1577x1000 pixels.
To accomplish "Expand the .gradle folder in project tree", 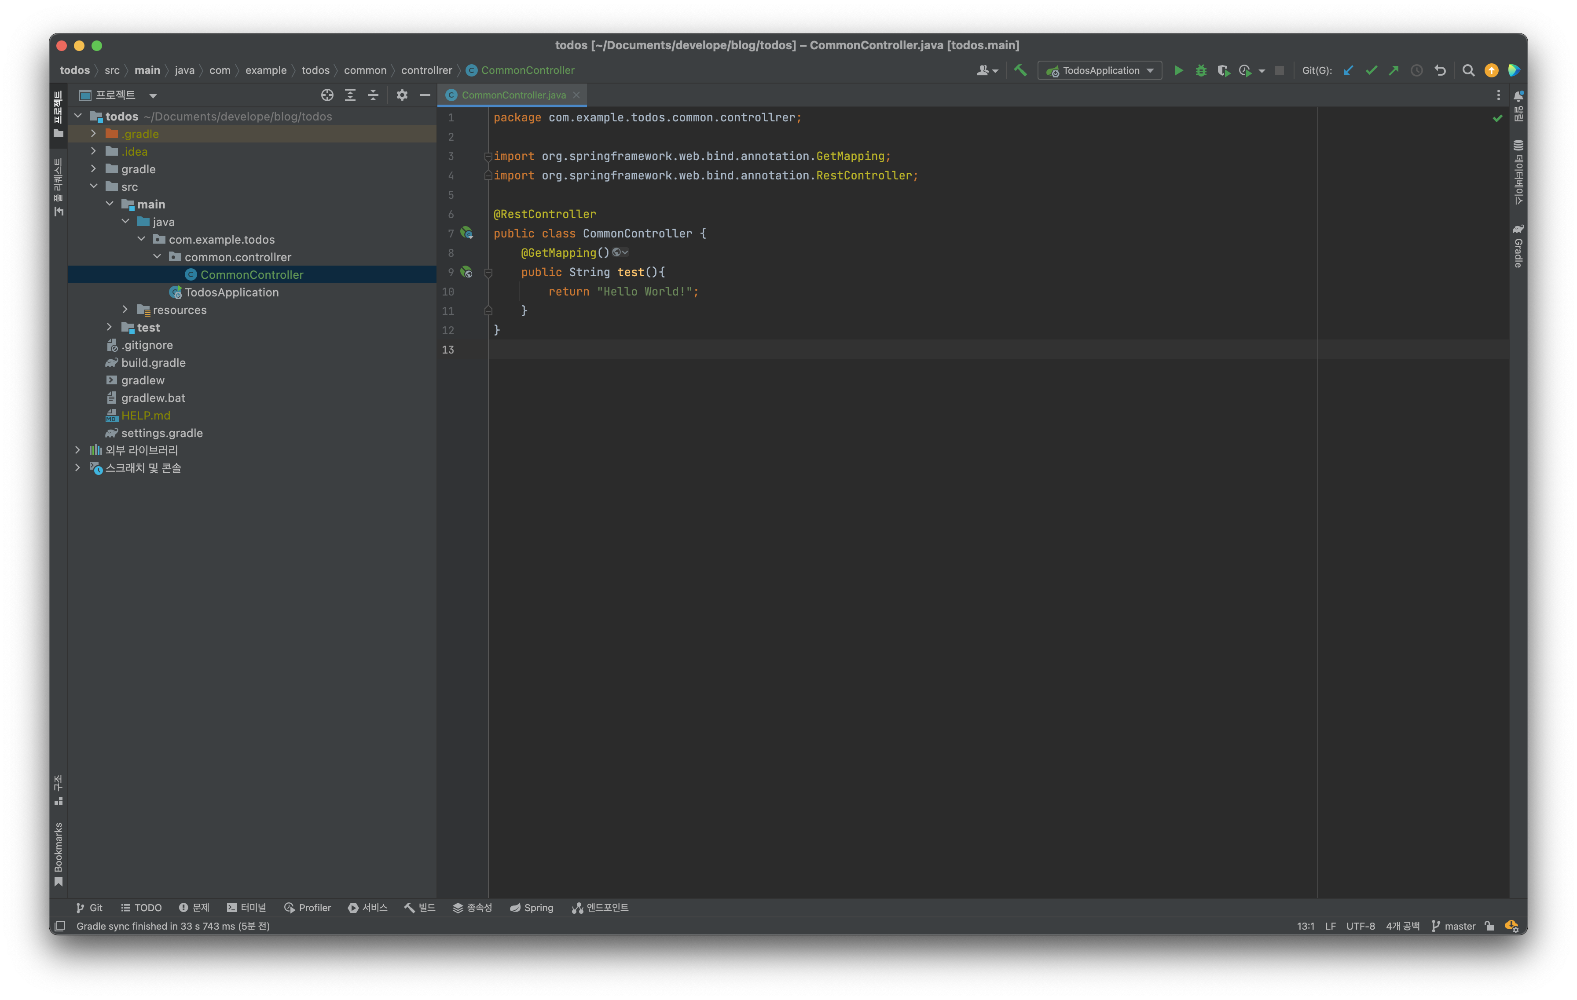I will coord(94,134).
